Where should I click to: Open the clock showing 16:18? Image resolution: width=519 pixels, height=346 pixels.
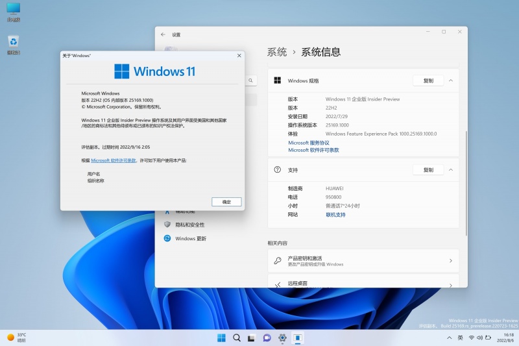(x=505, y=338)
